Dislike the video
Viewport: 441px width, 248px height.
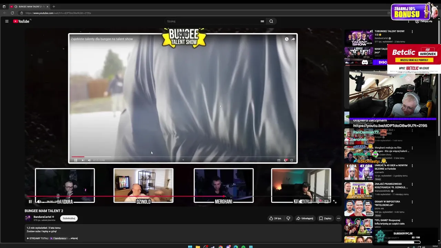[x=288, y=218]
